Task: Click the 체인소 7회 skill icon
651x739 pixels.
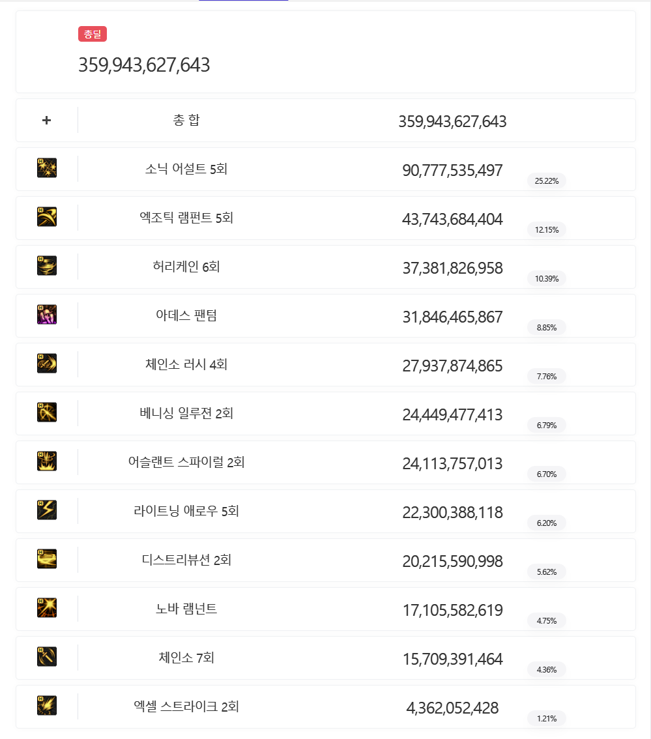Action: click(47, 657)
